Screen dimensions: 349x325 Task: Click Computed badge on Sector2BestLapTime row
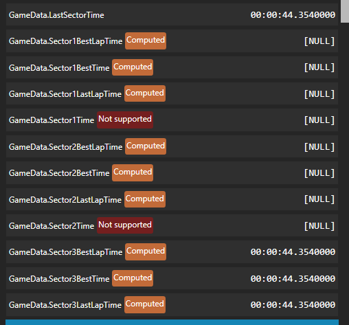146,146
